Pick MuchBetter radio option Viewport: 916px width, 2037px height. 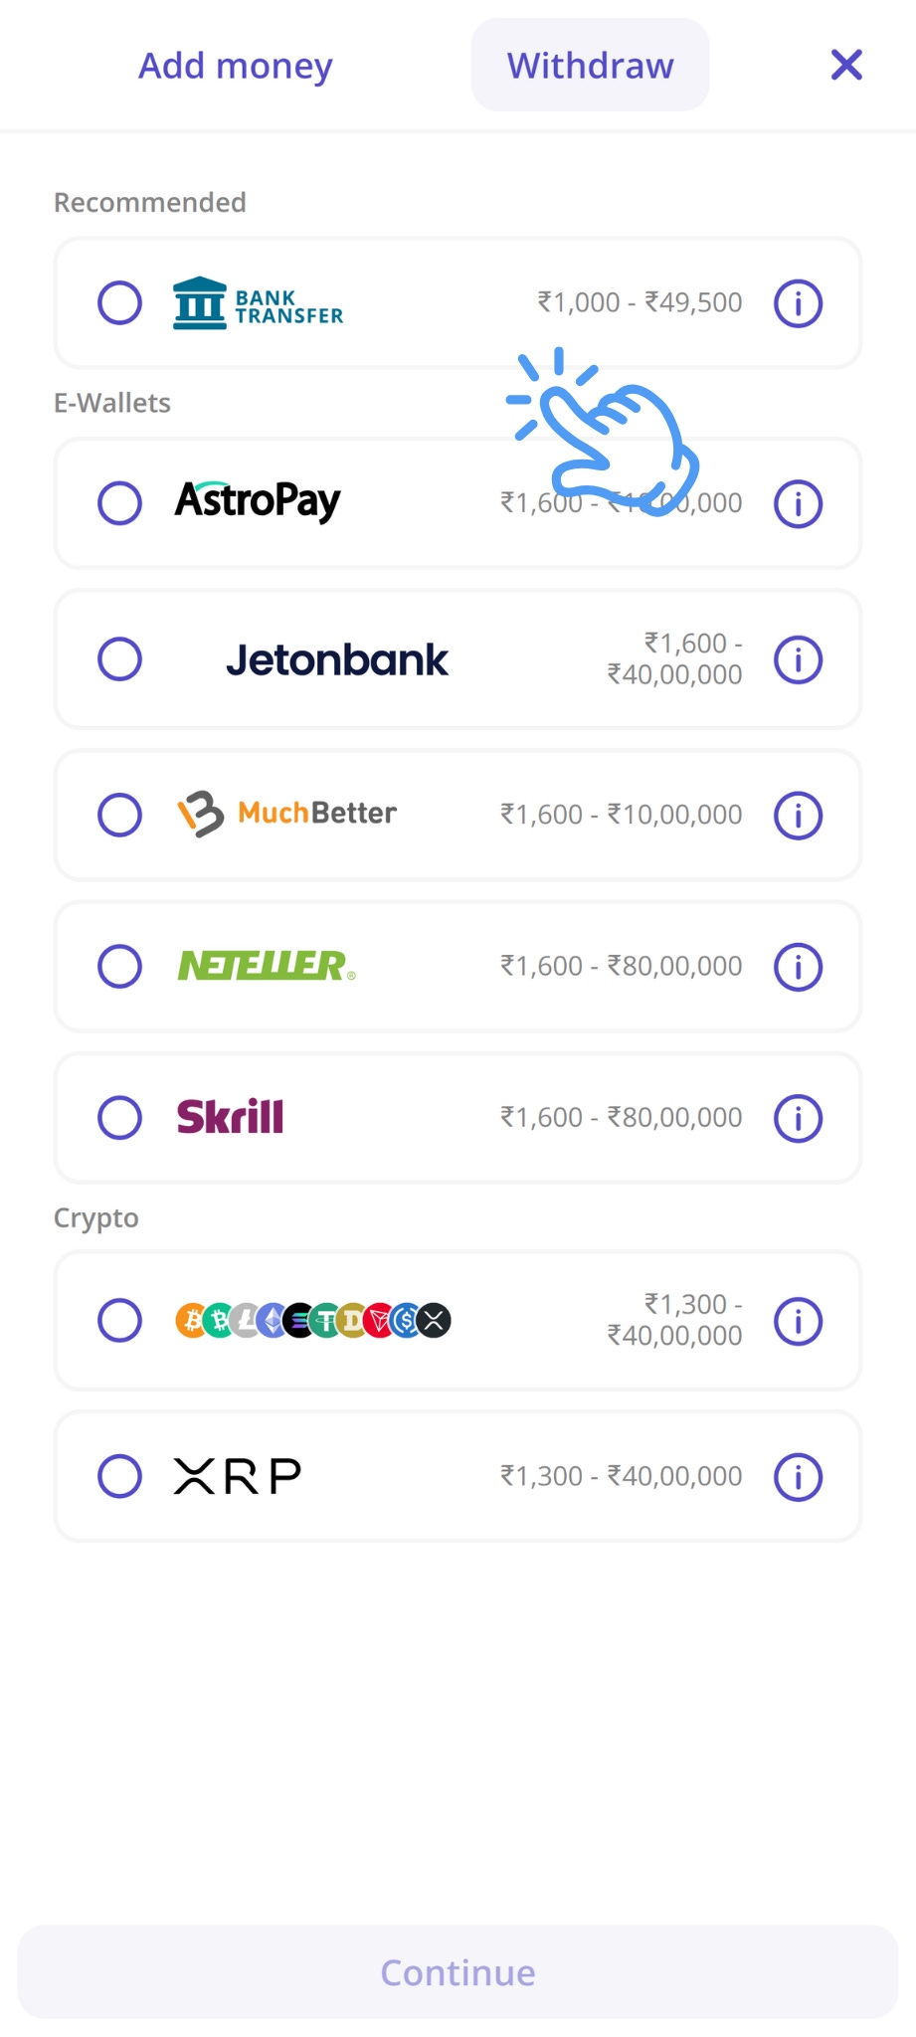119,815
